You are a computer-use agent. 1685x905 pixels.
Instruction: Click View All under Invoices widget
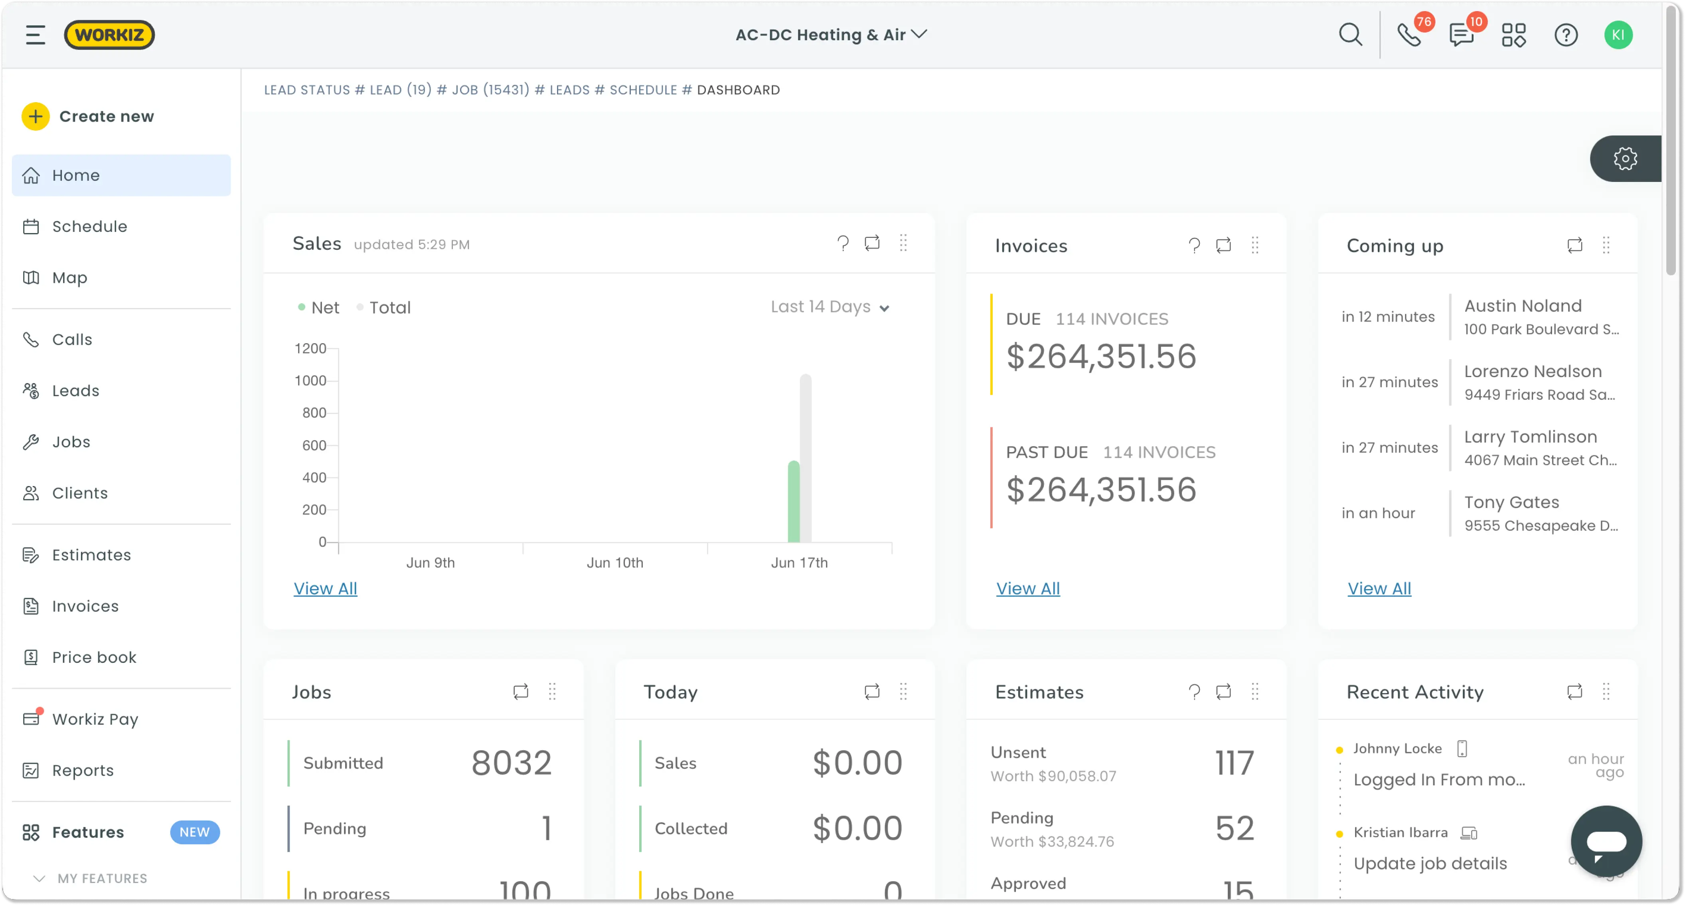tap(1027, 588)
